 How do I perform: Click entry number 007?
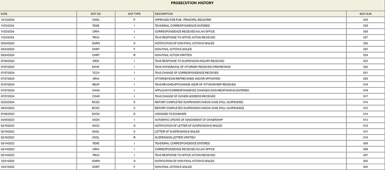(365, 155)
